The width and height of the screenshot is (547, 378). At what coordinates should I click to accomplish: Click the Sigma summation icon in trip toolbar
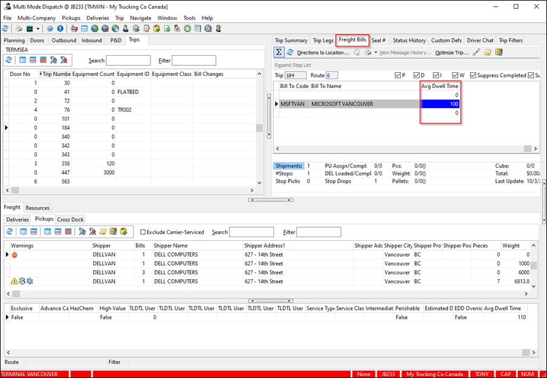click(280, 52)
